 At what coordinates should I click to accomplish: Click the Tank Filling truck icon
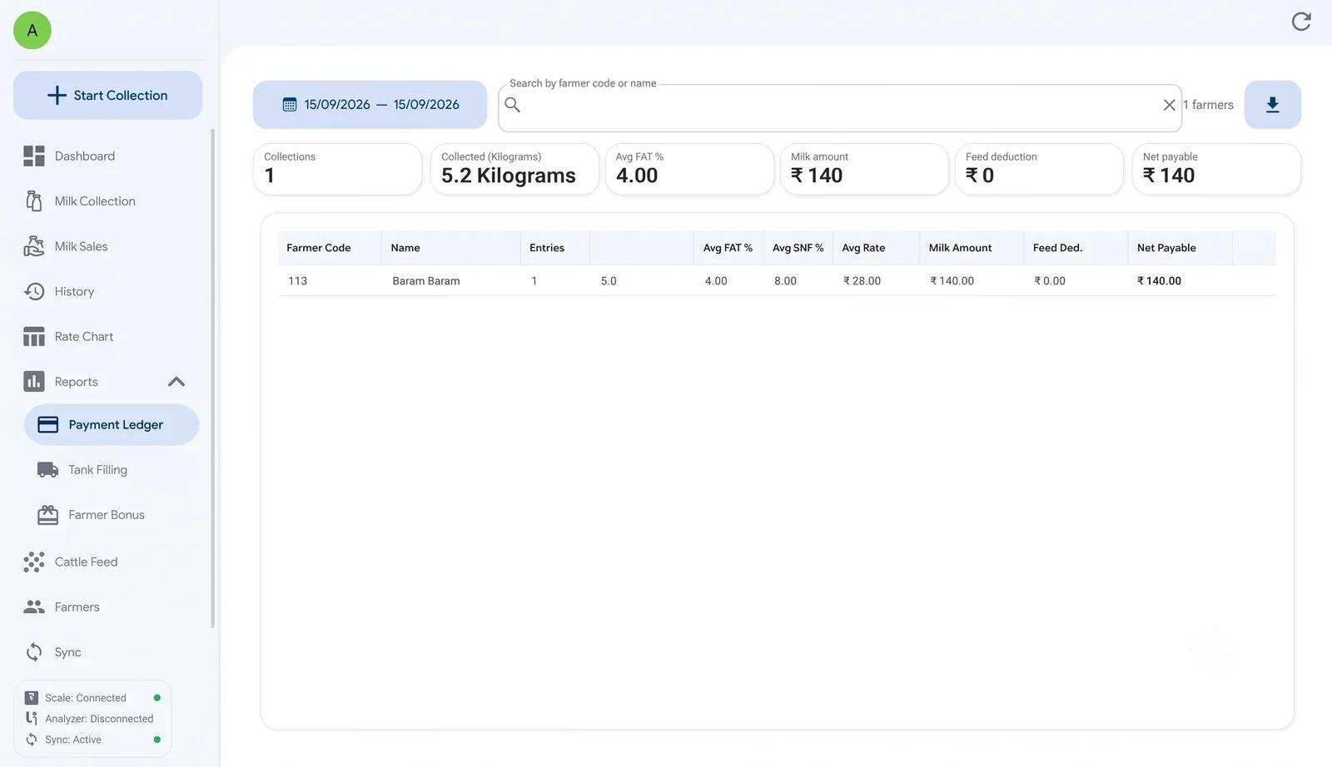[48, 470]
